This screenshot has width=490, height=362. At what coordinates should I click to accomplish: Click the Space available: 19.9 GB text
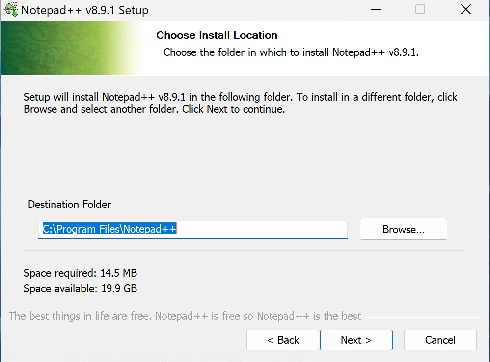pos(81,288)
